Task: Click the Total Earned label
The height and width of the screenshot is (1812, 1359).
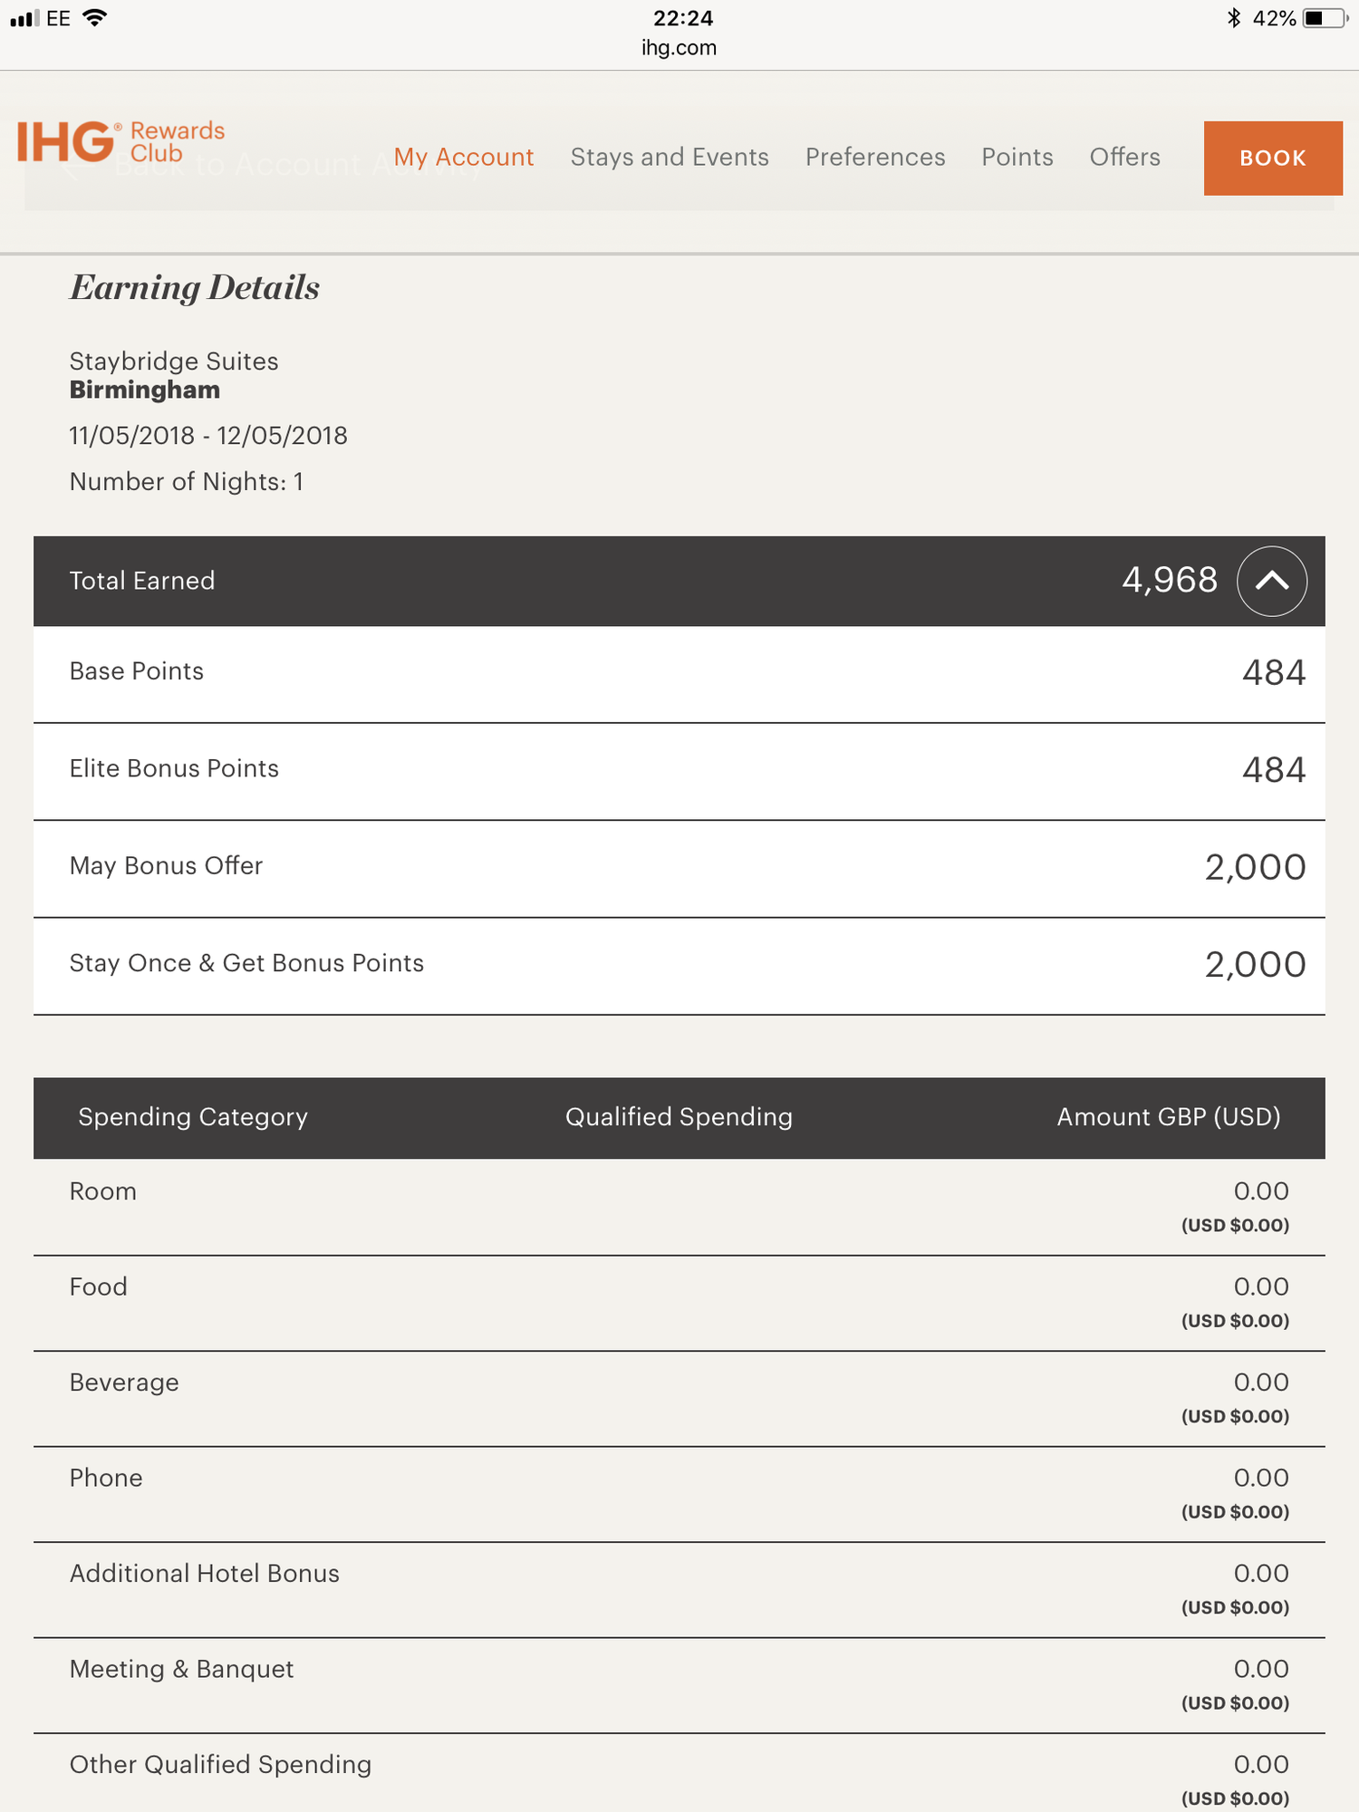Action: [x=142, y=581]
